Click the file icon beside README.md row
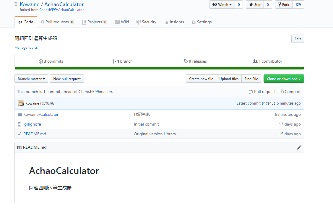333x213 pixels. pos(20,134)
